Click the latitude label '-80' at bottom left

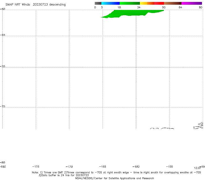(2, 162)
